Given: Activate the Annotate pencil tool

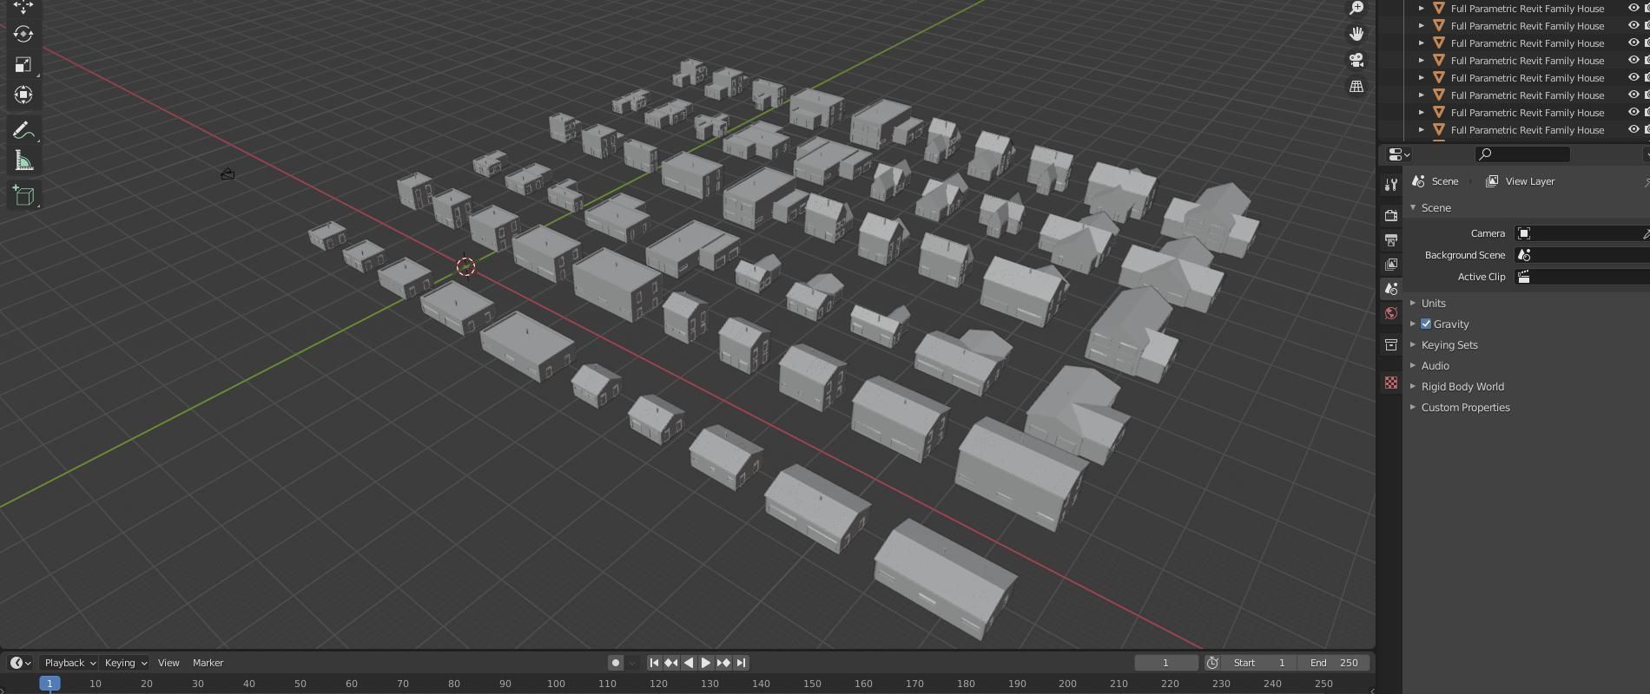Looking at the screenshot, I should point(23,131).
